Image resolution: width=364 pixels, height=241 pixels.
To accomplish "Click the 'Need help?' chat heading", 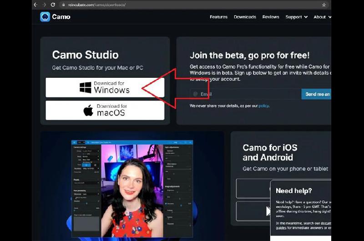I will click(293, 191).
